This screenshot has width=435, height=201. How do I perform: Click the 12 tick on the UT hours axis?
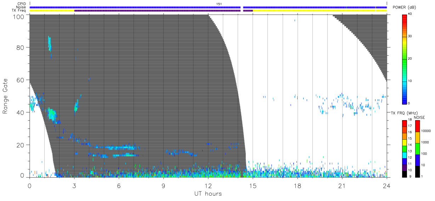[x=208, y=185]
